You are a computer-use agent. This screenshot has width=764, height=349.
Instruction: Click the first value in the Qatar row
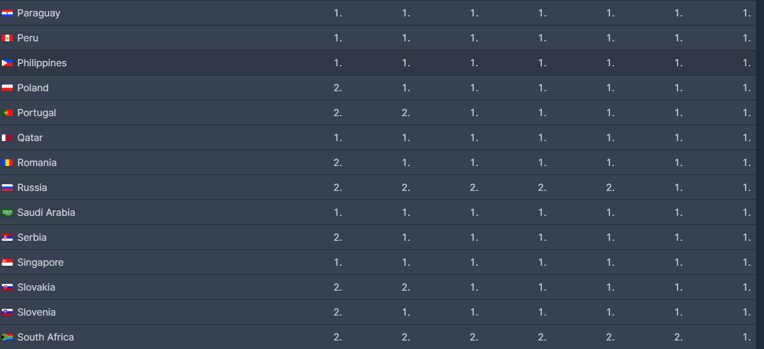tap(338, 137)
